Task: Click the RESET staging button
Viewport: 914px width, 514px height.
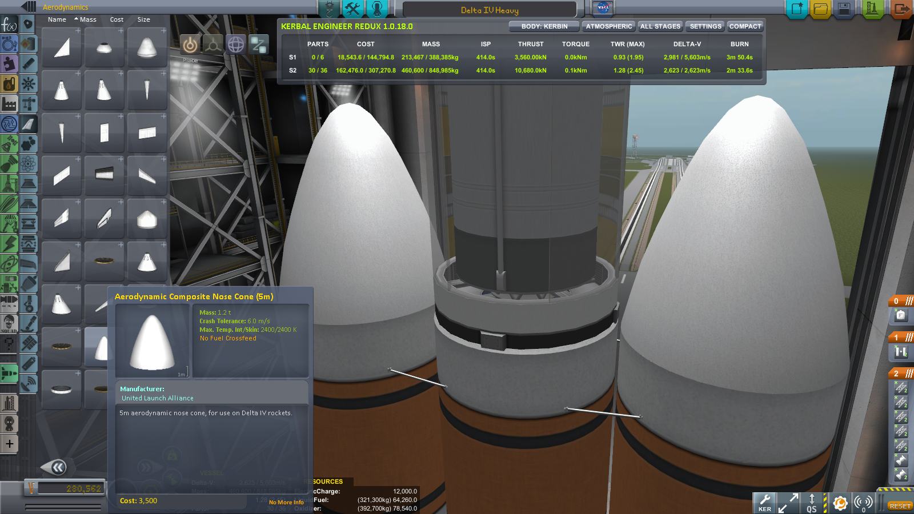Action: point(900,506)
